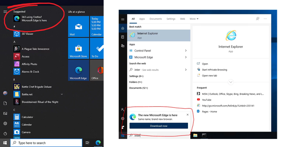Launch Edge from the left taskbar
The image size is (294, 147).
pyautogui.click(x=98, y=143)
